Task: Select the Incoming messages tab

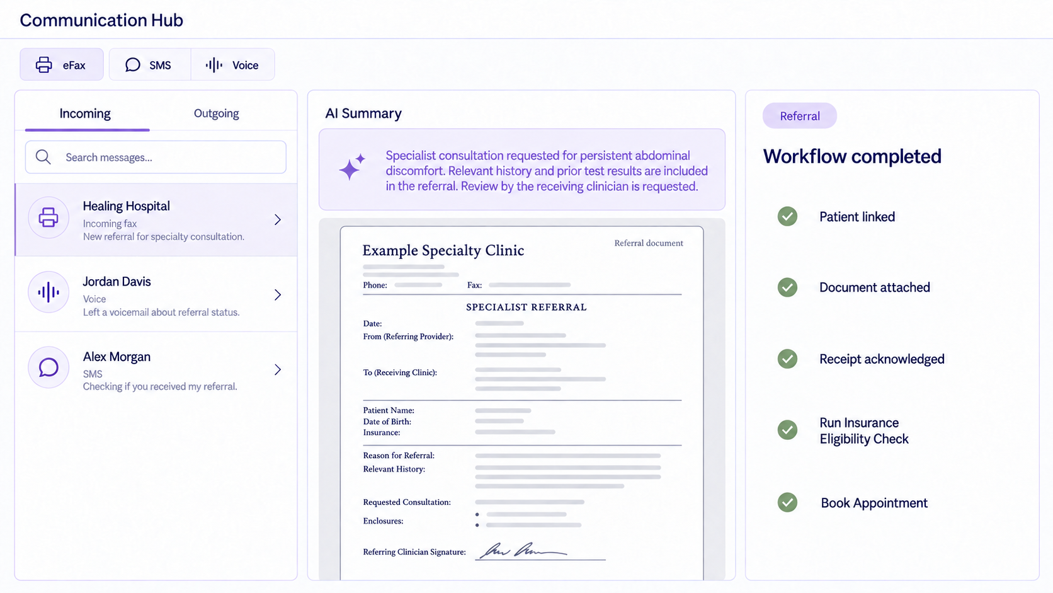Action: point(85,113)
